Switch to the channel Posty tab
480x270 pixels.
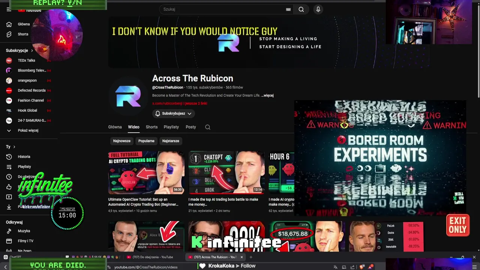[x=191, y=127]
